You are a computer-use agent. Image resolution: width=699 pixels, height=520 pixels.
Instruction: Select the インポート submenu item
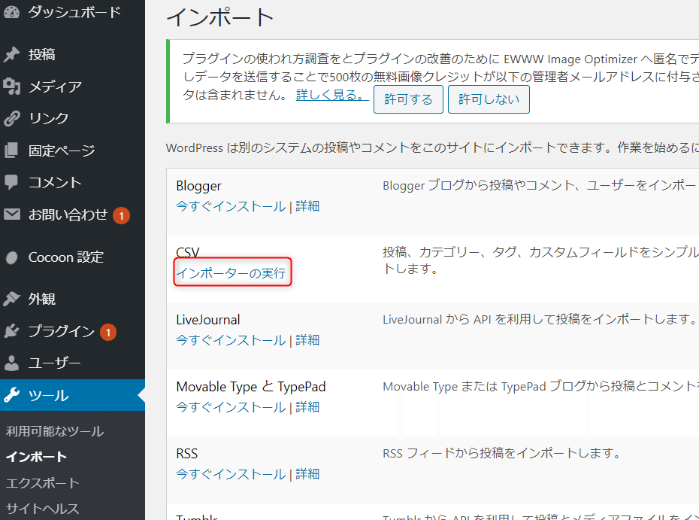point(37,457)
